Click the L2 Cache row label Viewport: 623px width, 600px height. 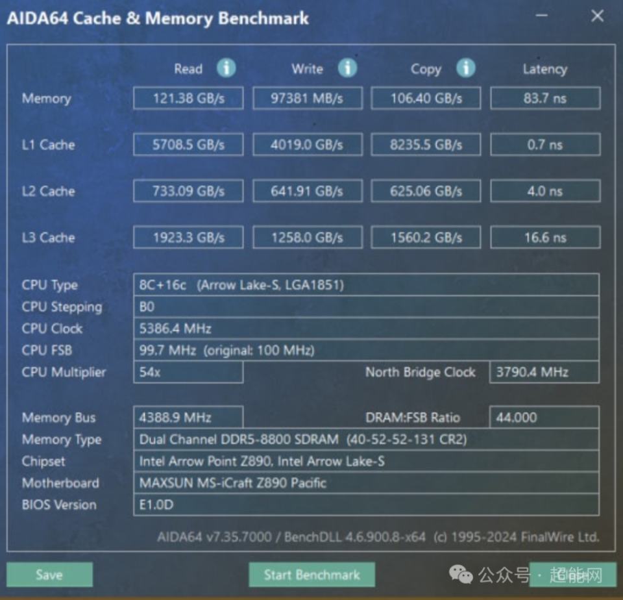(48, 192)
